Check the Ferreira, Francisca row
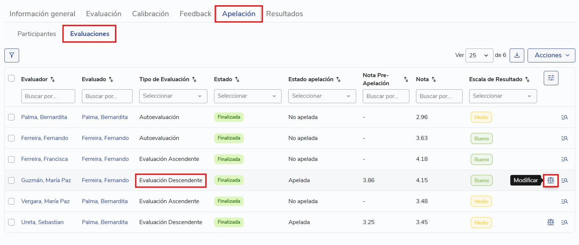The width and height of the screenshot is (579, 245). click(x=11, y=159)
